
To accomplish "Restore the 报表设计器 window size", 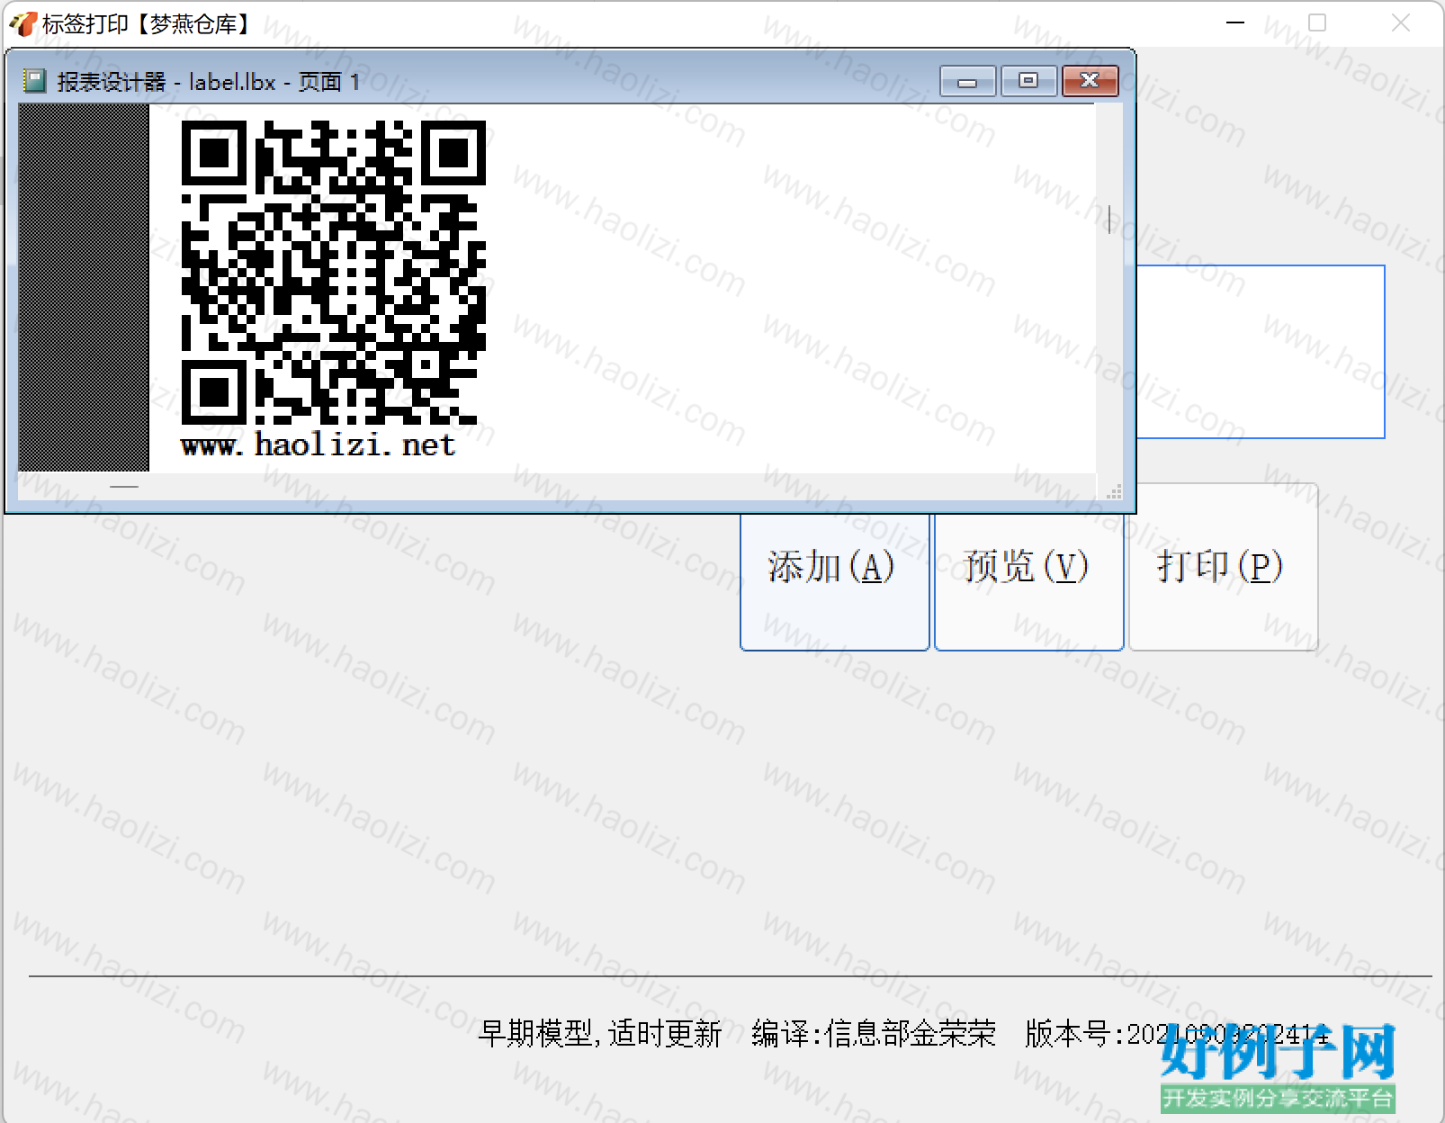I will point(1028,81).
